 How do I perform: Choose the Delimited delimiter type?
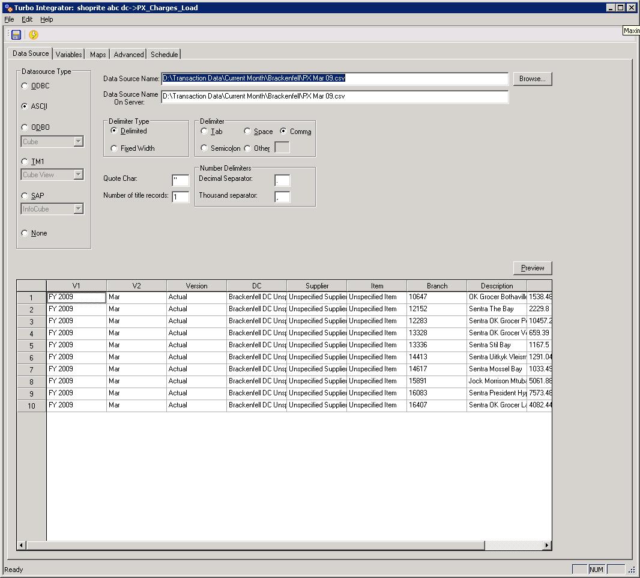pyautogui.click(x=114, y=131)
